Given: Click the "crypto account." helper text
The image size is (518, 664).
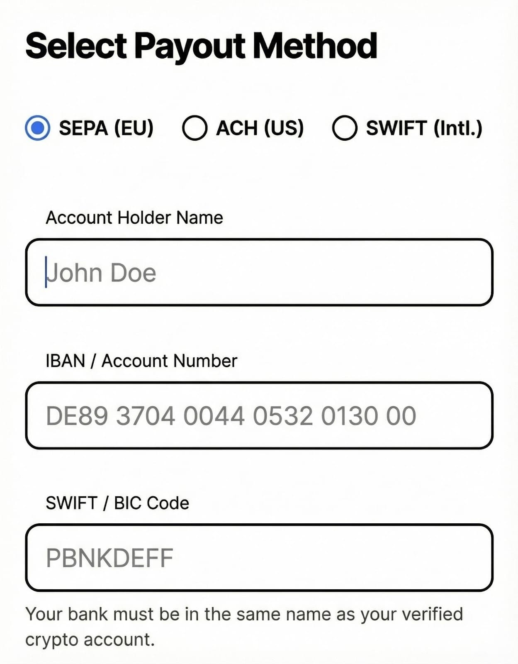Looking at the screenshot, I should (x=90, y=640).
